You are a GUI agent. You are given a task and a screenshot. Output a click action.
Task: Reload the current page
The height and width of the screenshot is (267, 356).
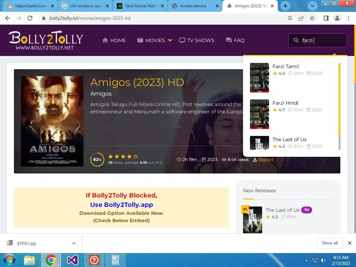30,18
